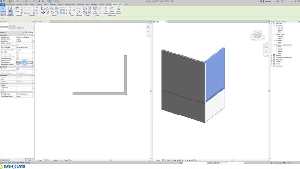Collapse the Constraints section
The image size is (300, 169).
pos(33,35)
